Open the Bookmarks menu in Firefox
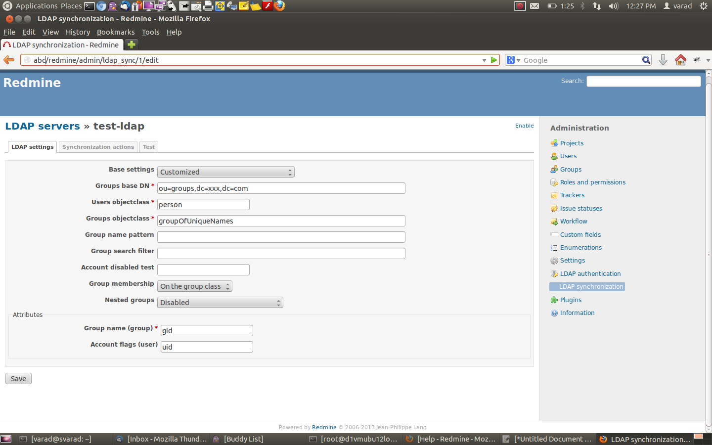 [115, 32]
